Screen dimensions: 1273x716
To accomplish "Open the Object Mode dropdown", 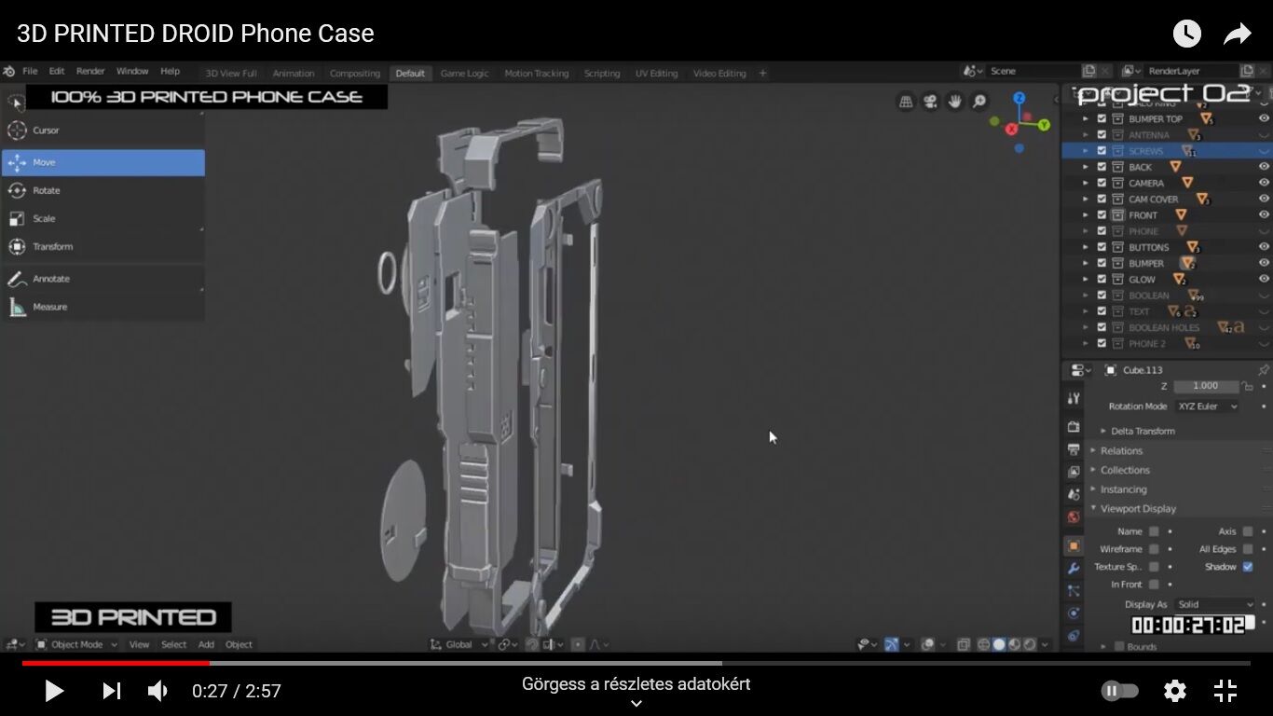I will (x=76, y=644).
